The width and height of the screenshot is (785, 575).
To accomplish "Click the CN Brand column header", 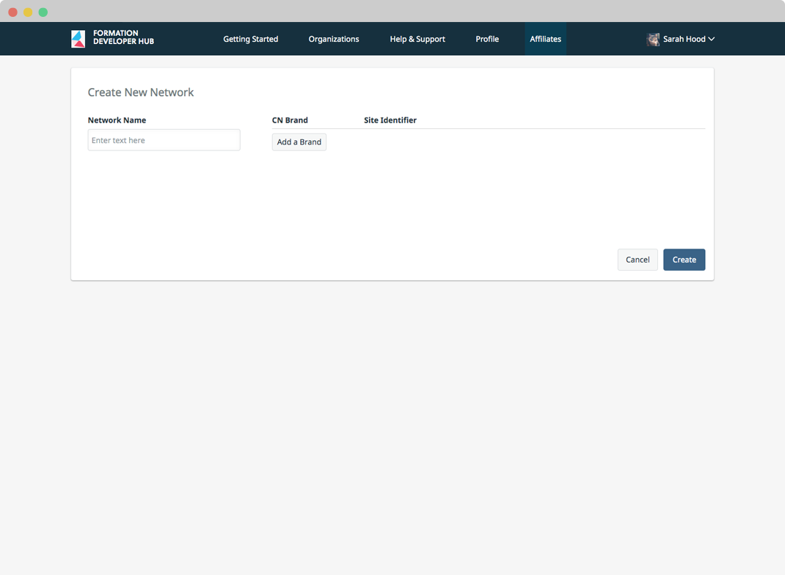I will click(290, 120).
